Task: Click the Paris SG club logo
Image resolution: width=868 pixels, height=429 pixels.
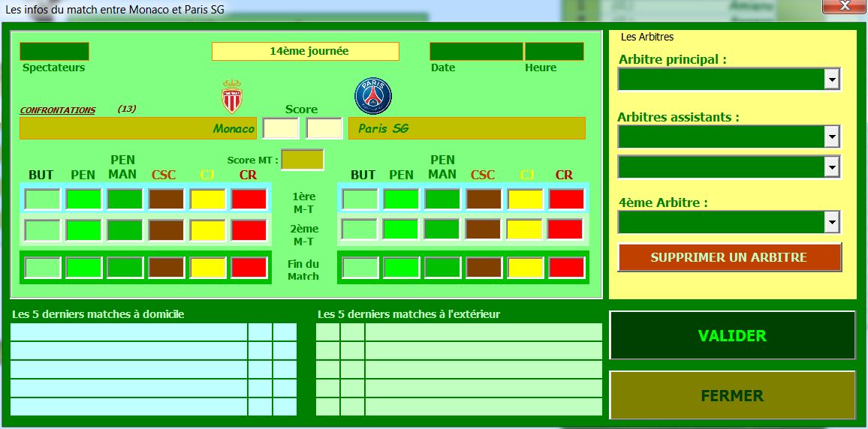Action: [373, 96]
